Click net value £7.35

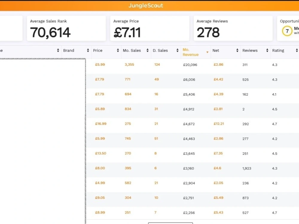pyautogui.click(x=218, y=153)
